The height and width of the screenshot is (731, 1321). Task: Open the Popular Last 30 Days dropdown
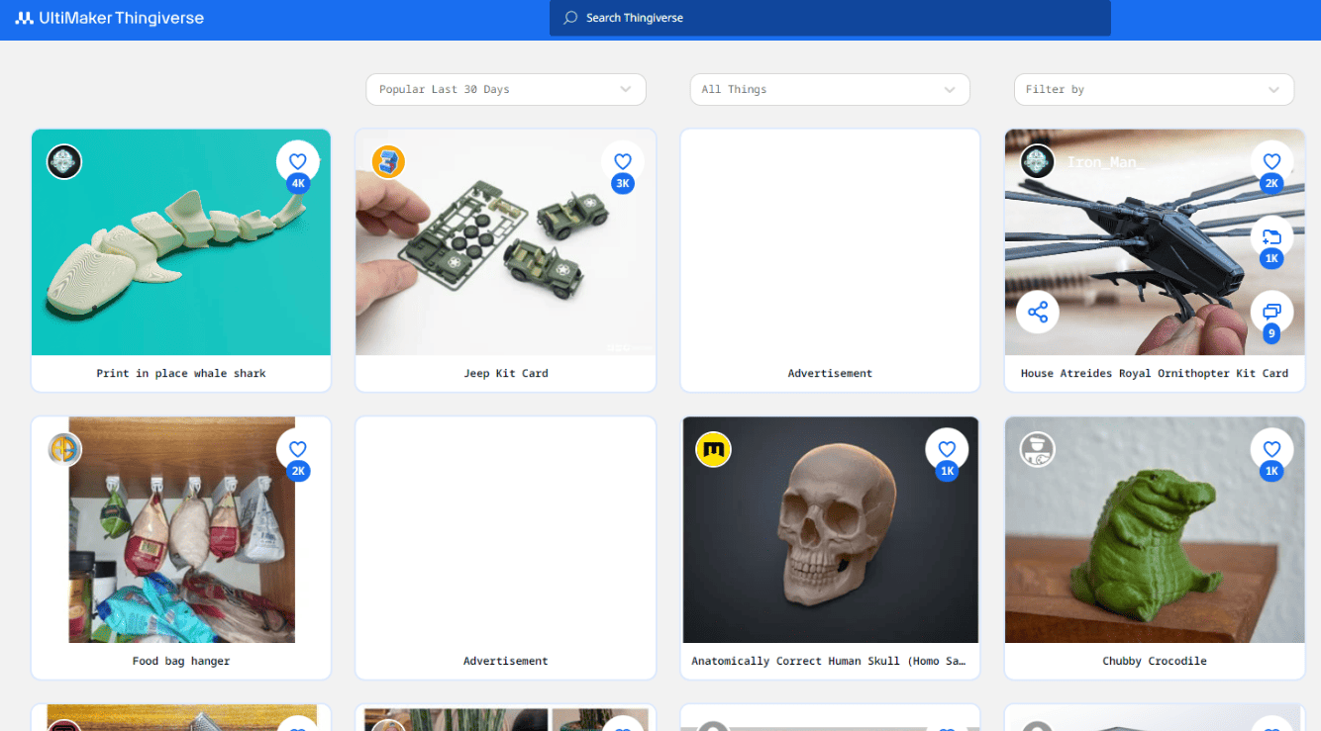[506, 89]
